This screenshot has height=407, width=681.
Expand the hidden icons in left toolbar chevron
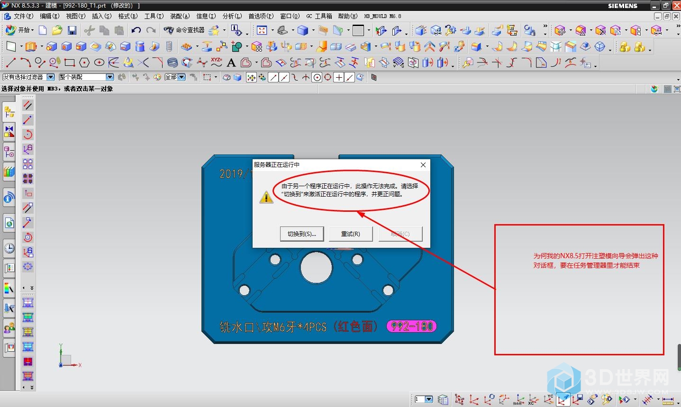pyautogui.click(x=32, y=288)
